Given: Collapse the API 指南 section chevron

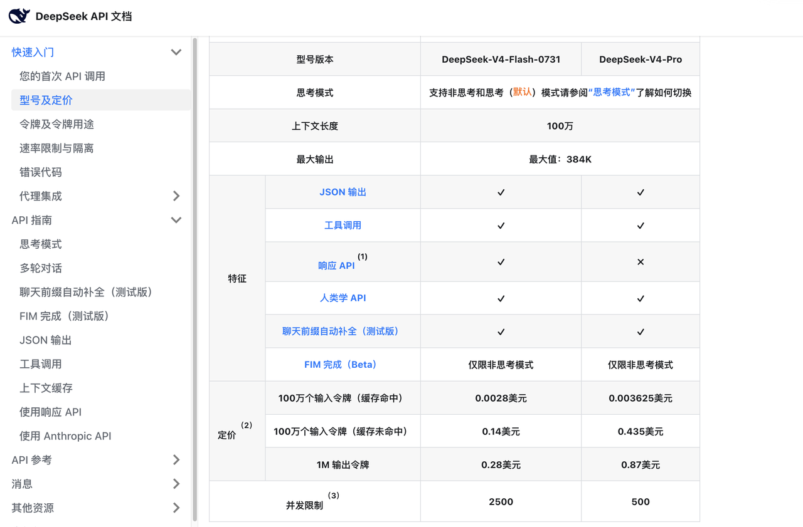Looking at the screenshot, I should point(176,220).
